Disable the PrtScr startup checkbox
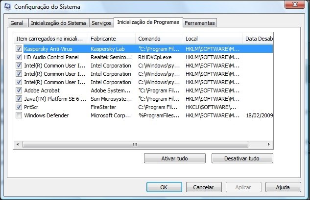This screenshot has width=310, height=200. coord(19,107)
